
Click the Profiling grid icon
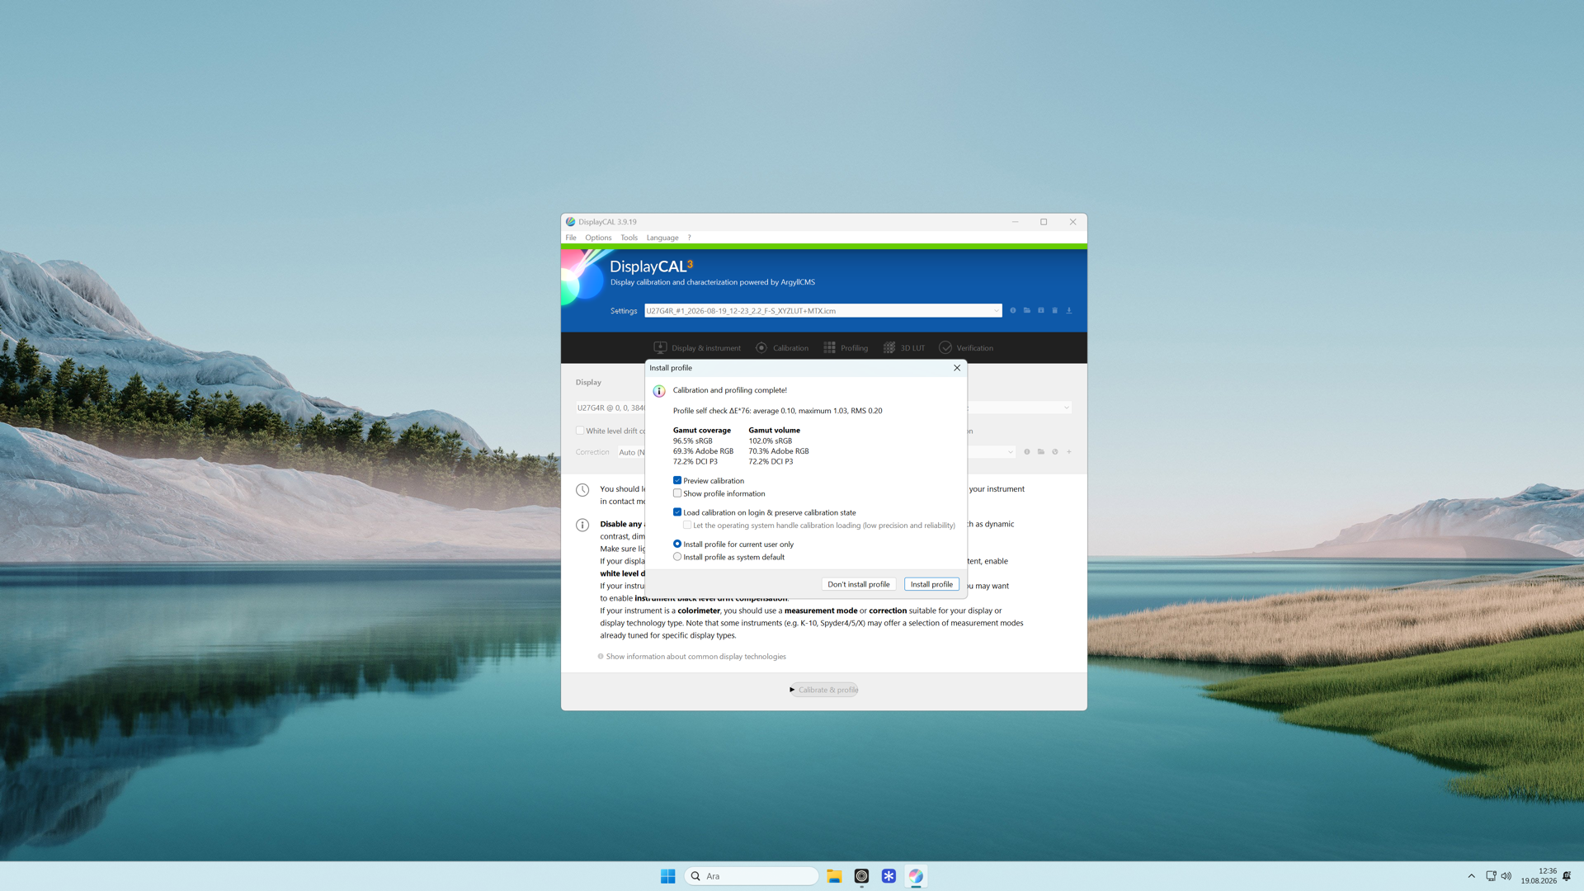(x=829, y=348)
